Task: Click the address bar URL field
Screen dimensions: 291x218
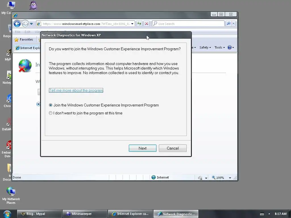Action: [x=86, y=24]
